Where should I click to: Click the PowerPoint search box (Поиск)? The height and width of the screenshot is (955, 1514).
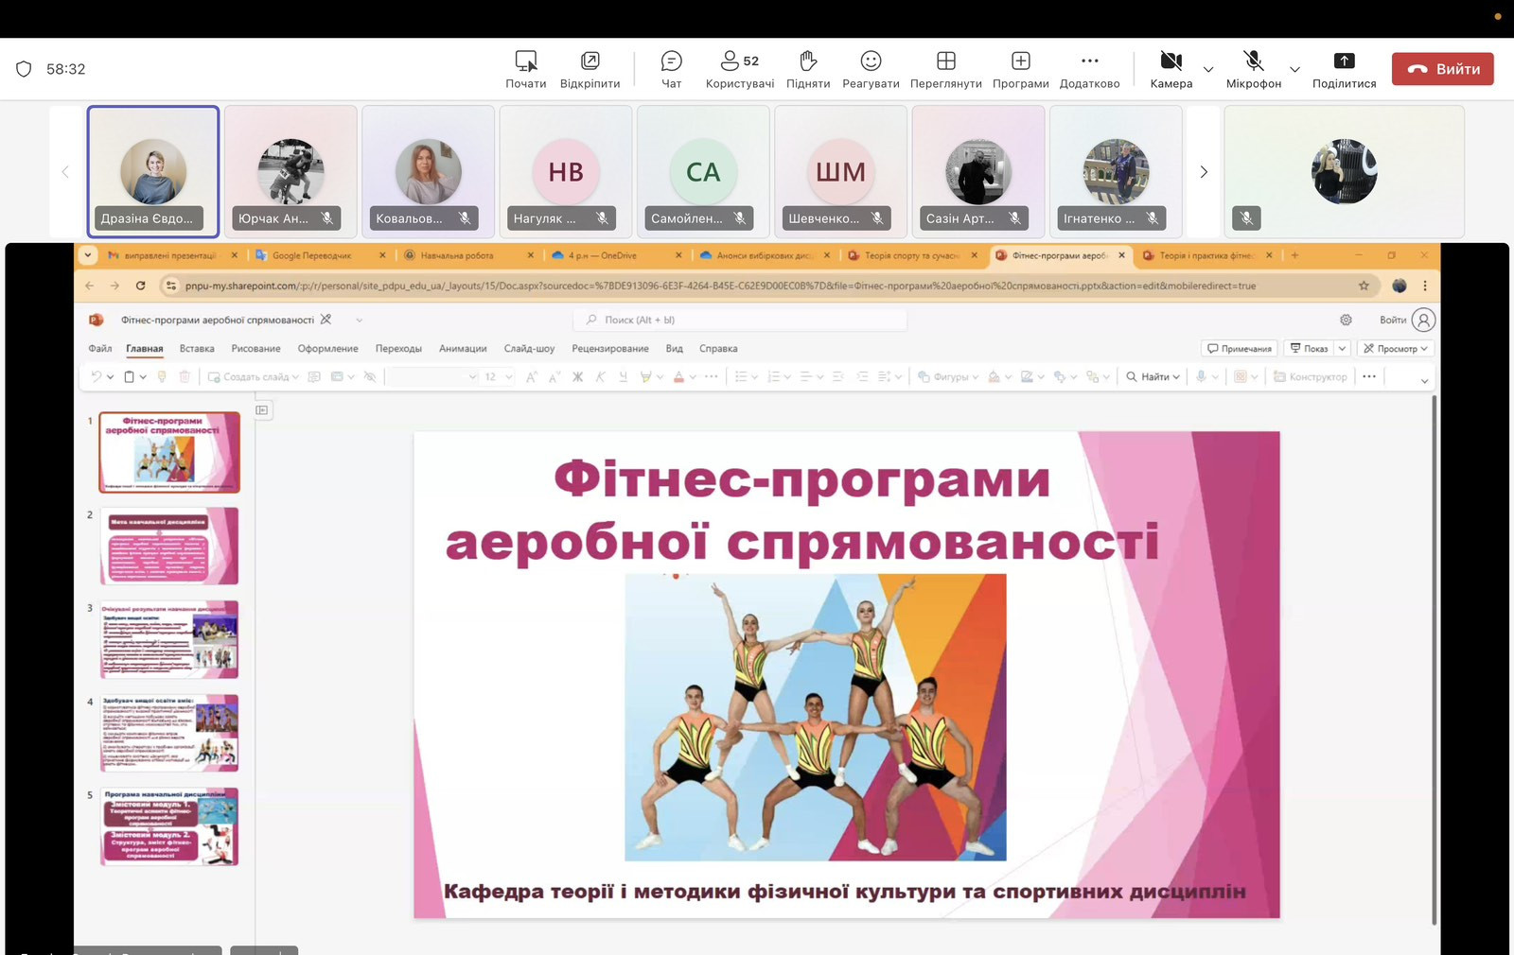(x=740, y=320)
